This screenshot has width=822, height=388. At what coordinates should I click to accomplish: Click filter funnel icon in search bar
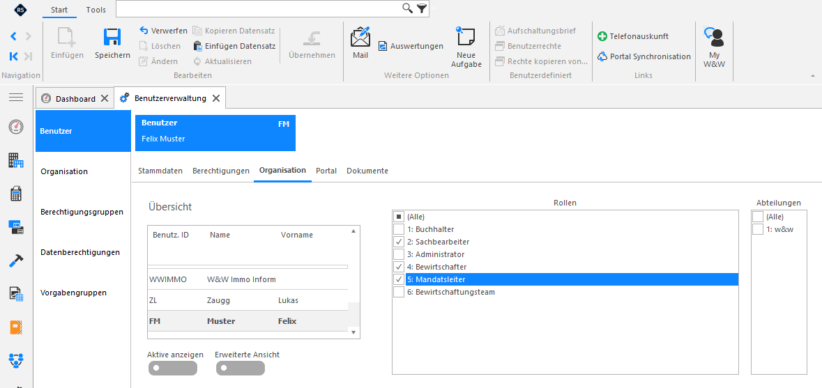422,8
